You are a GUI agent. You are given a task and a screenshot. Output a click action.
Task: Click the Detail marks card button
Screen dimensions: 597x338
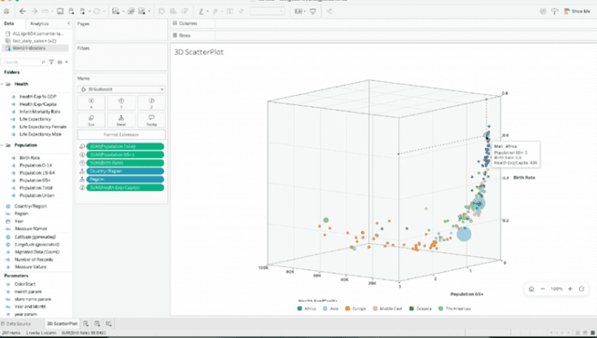point(121,120)
